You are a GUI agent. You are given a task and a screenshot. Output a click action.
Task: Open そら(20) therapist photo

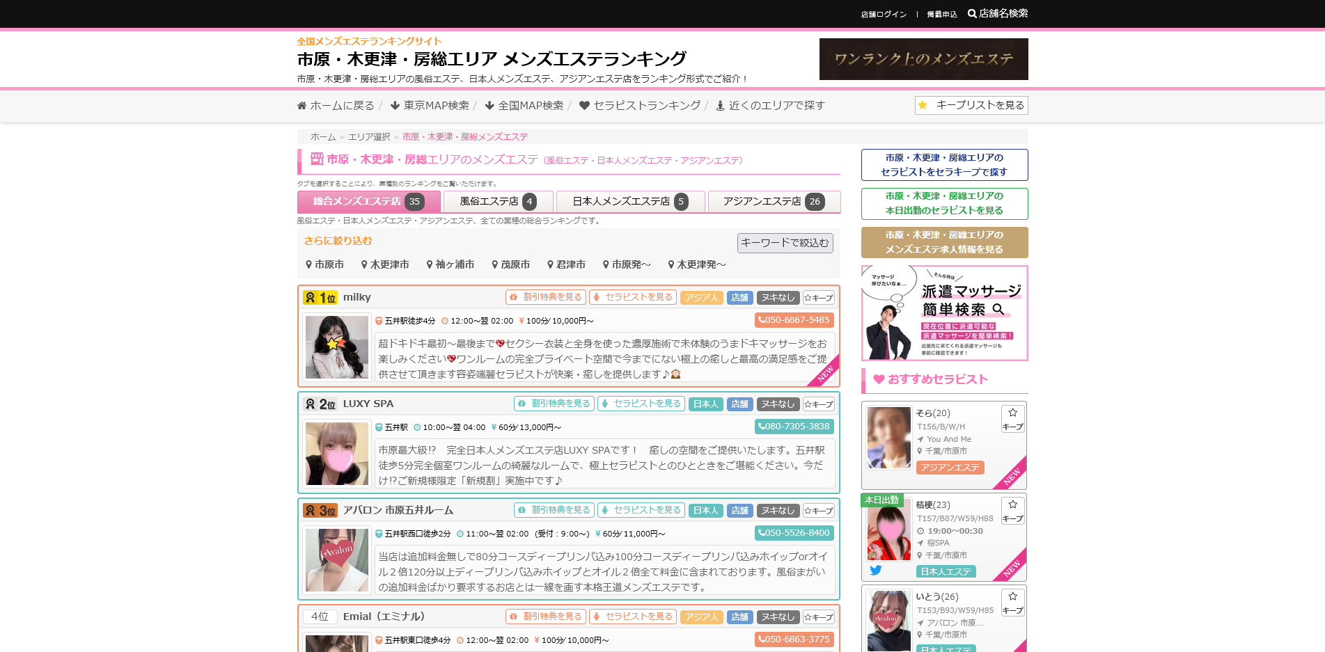coord(889,438)
